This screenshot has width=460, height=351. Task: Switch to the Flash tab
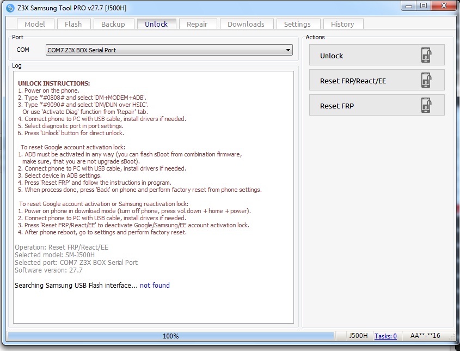point(73,24)
